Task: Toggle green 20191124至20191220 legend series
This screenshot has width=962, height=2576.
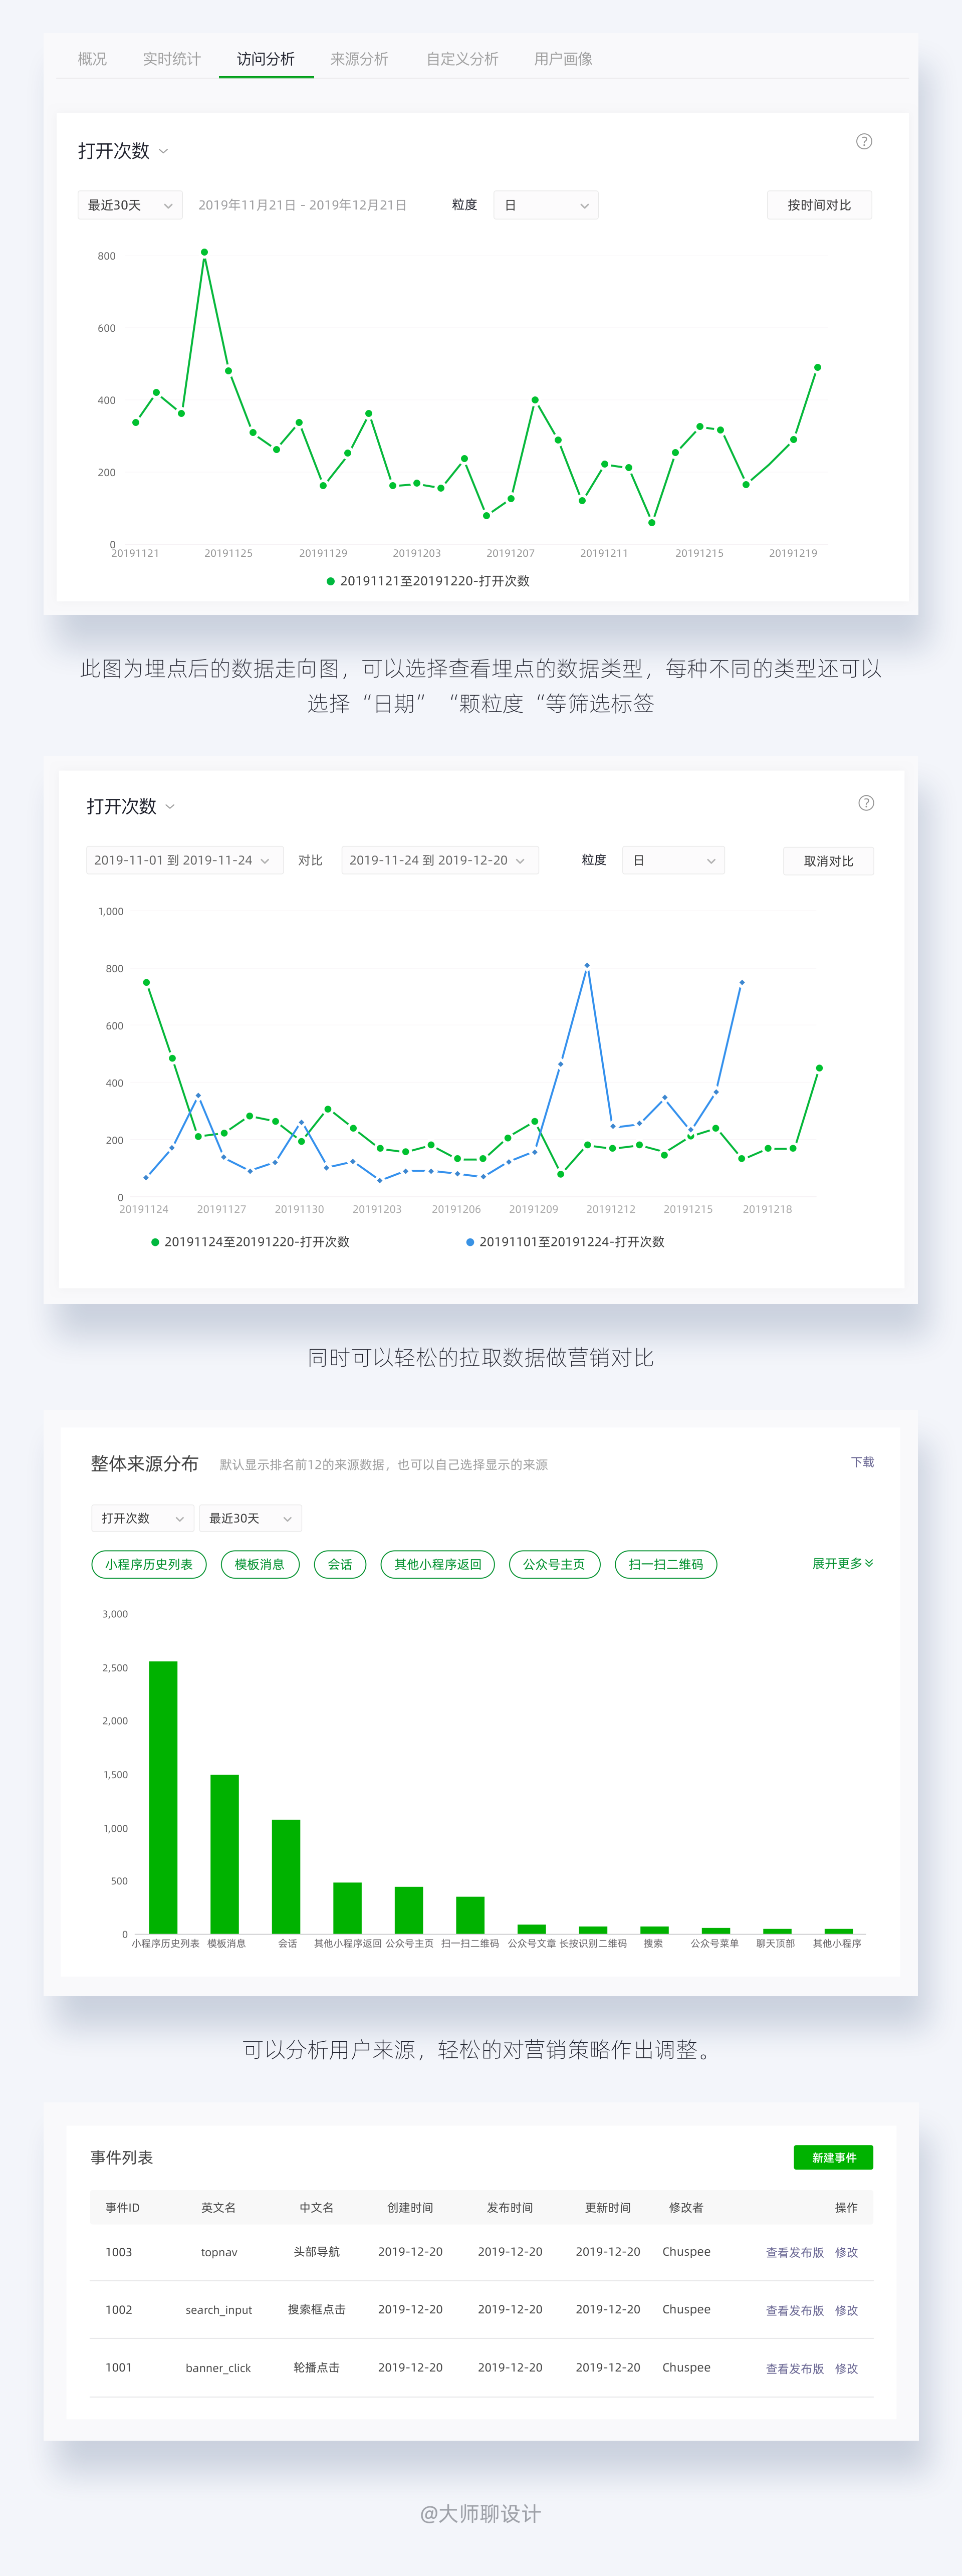Action: 250,1242
